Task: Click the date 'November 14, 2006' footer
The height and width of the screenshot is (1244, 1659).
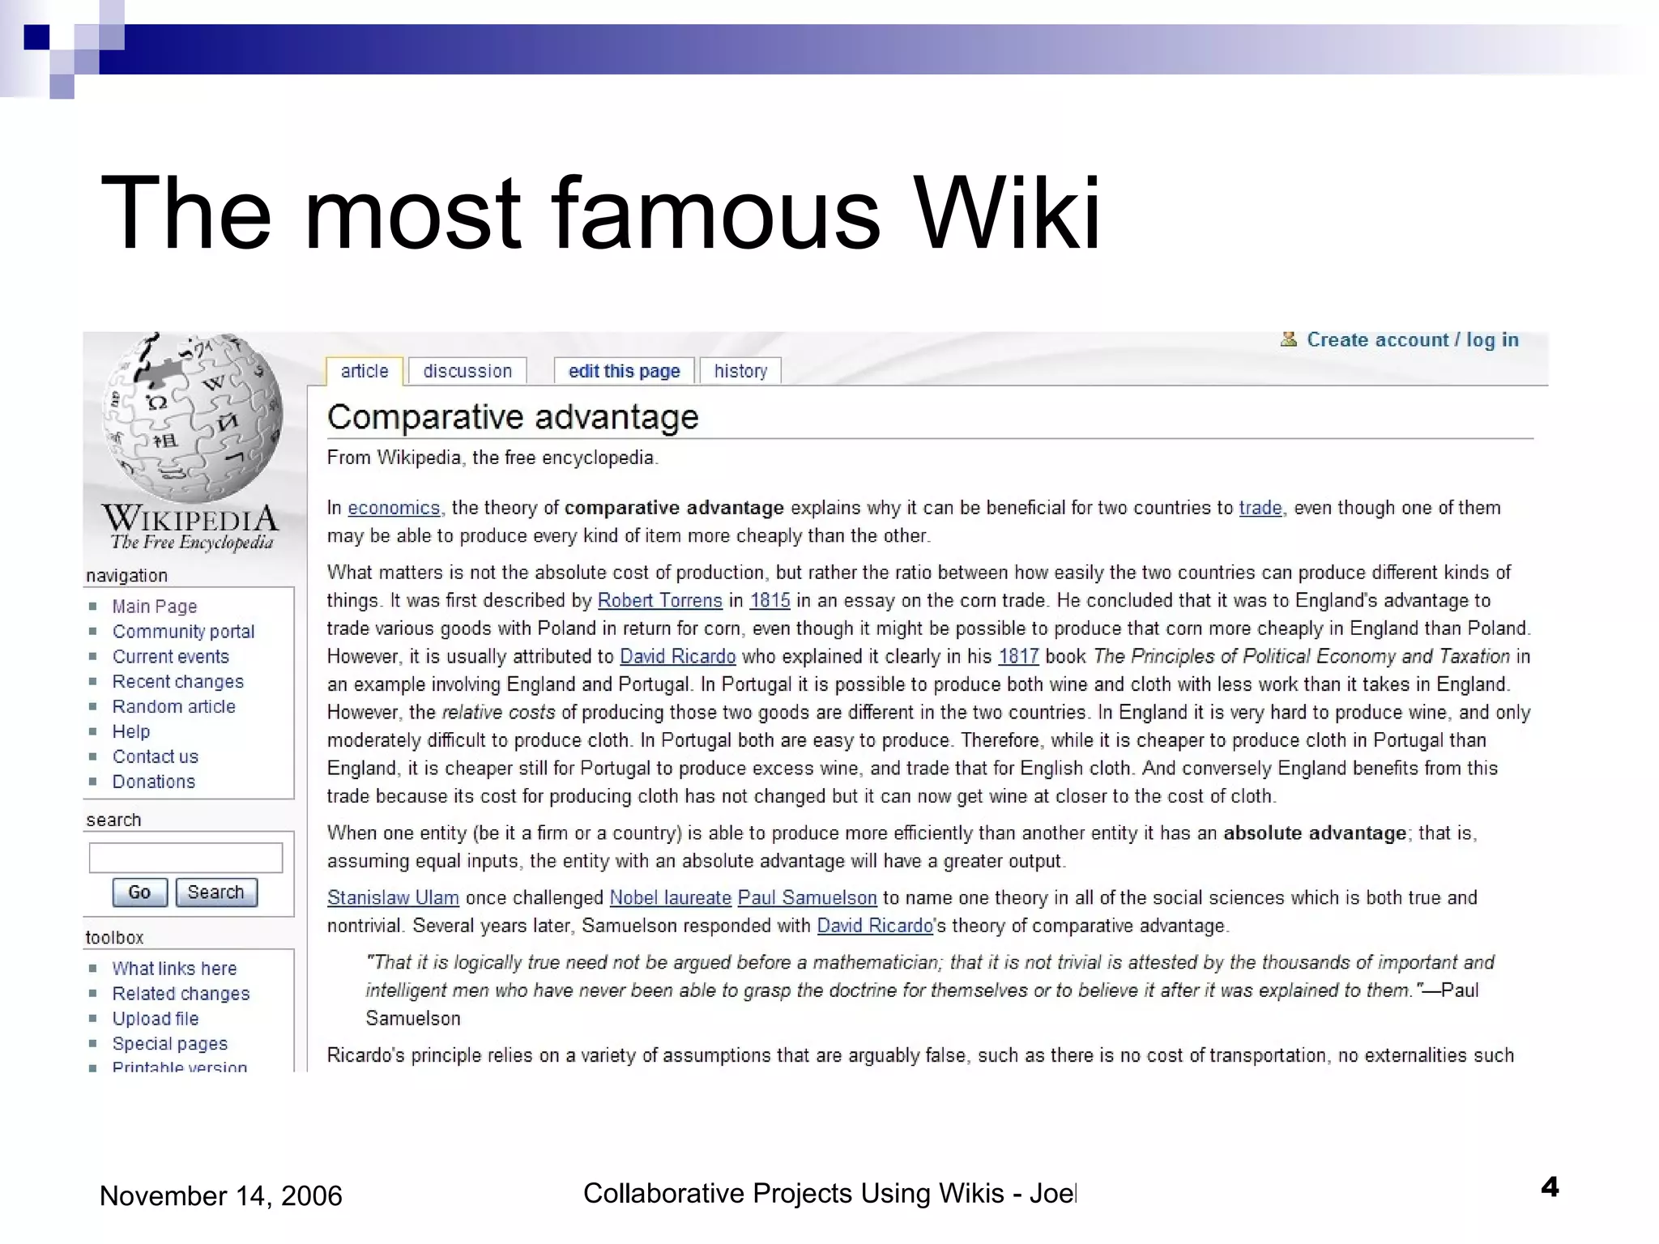Action: point(221,1196)
